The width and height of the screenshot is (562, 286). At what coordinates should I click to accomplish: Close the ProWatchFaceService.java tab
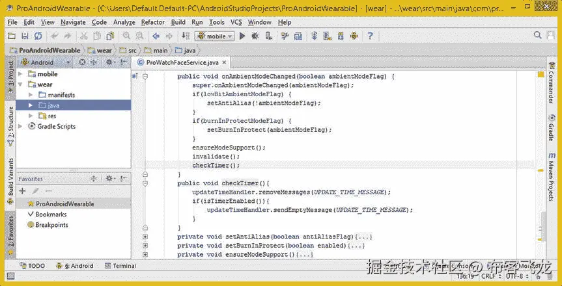tap(225, 62)
